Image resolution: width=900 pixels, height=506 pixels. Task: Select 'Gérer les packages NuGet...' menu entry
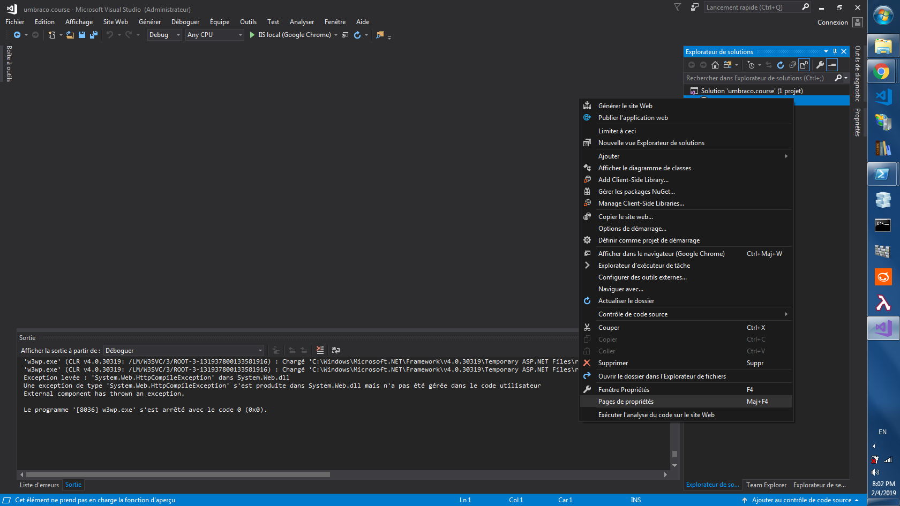(x=636, y=192)
